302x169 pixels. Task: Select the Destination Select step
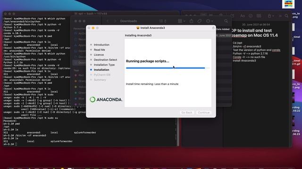(105, 60)
